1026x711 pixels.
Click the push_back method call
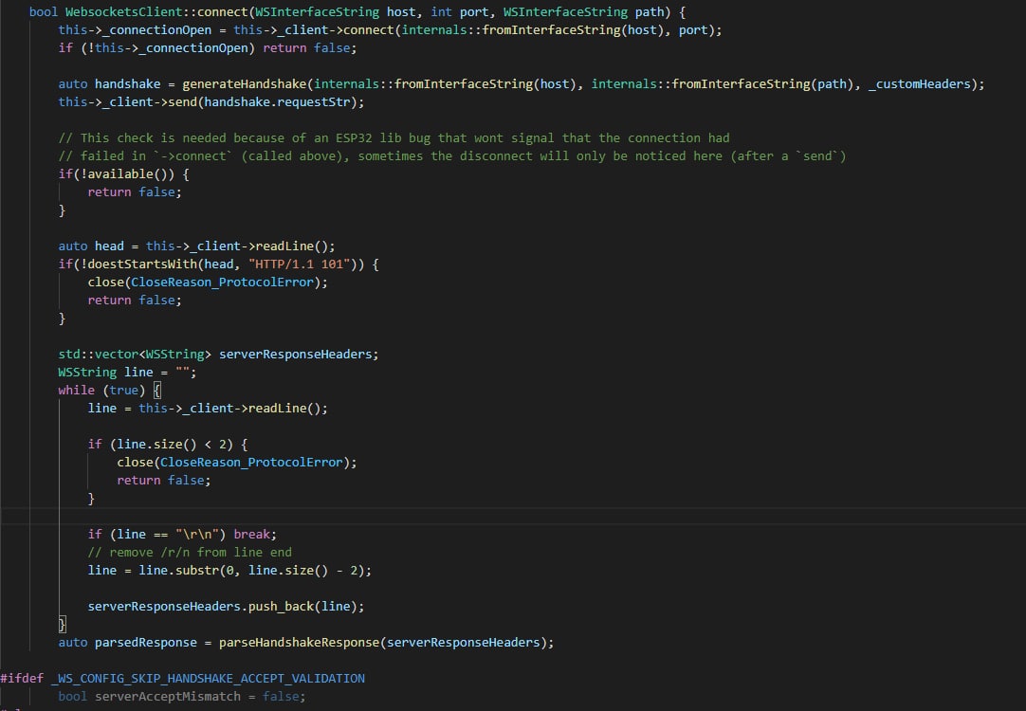281,607
